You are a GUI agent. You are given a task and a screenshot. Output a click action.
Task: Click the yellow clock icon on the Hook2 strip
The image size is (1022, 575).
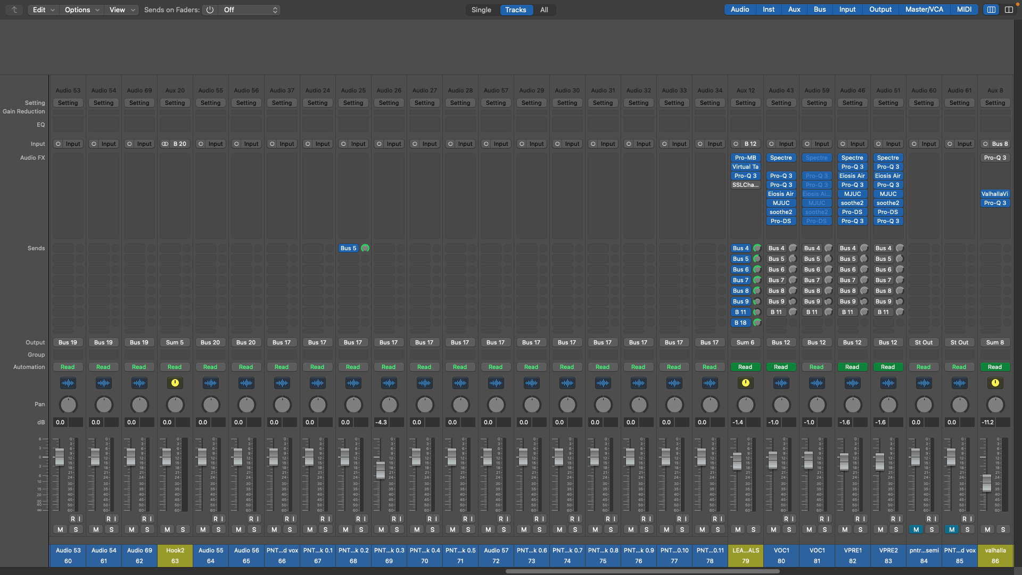[x=175, y=383]
